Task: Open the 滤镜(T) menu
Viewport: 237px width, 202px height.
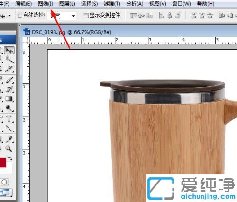Action: 112,4
